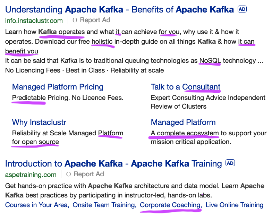Image resolution: width=272 pixels, height=220 pixels.
Task: Click text 'mission critical application.'
Action: (191, 142)
